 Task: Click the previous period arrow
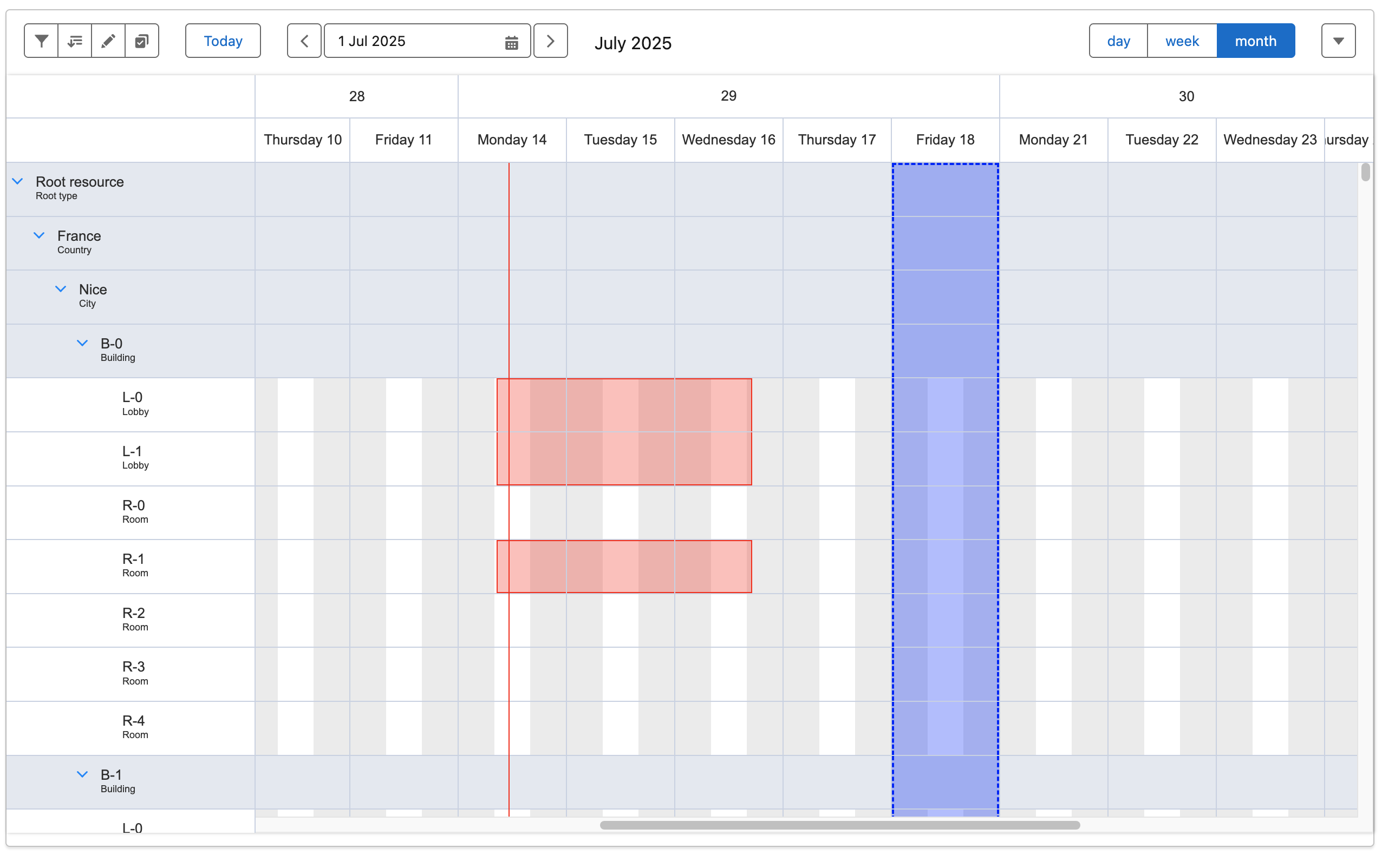304,40
